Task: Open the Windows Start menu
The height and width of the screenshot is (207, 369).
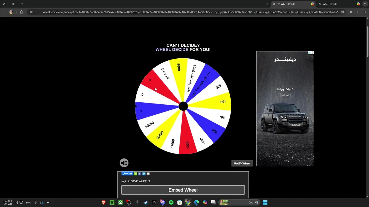Action: (x=265, y=202)
